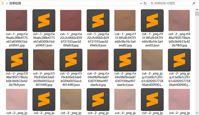This screenshot has height=115, width=199.
Task: Click file name text ending a59041.jpg
Action: click(17, 40)
